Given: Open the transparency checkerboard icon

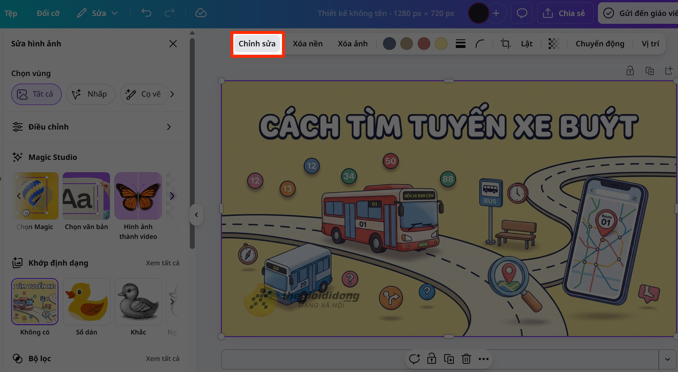Looking at the screenshot, I should tap(554, 43).
